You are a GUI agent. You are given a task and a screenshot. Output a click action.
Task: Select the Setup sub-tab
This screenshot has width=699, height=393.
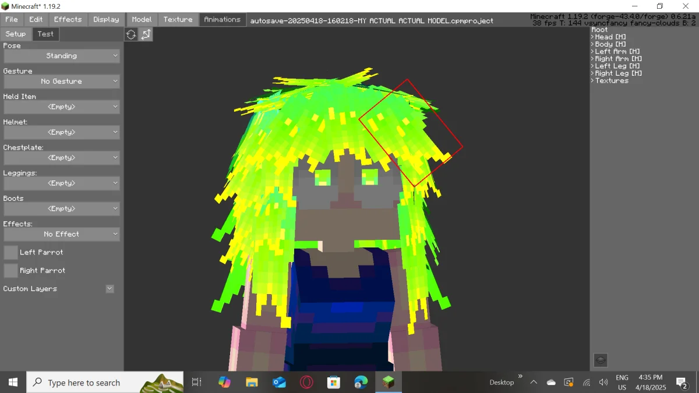(16, 34)
